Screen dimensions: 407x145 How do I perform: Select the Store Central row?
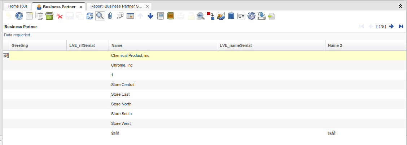123,85
